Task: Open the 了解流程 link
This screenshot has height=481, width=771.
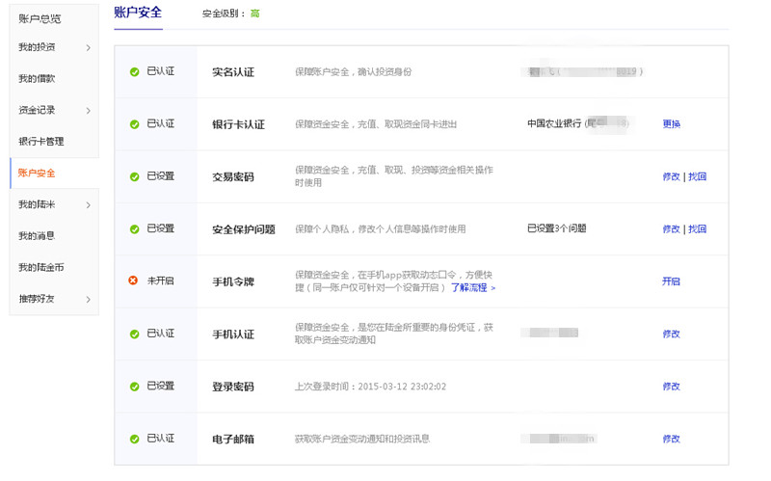Action: pyautogui.click(x=473, y=287)
